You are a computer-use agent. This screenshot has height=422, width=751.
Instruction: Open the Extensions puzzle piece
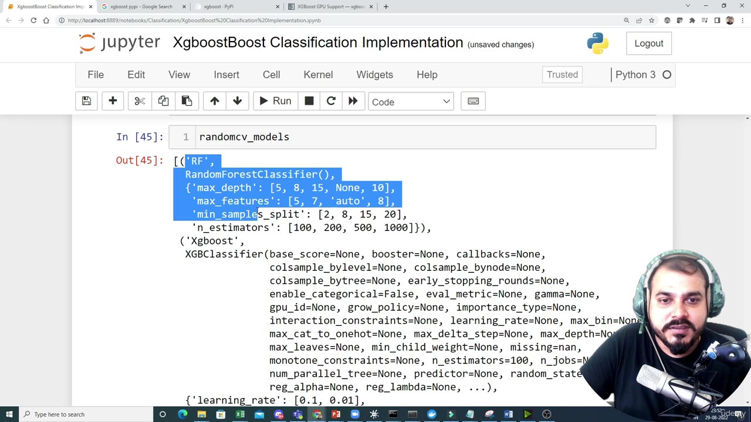pos(692,21)
